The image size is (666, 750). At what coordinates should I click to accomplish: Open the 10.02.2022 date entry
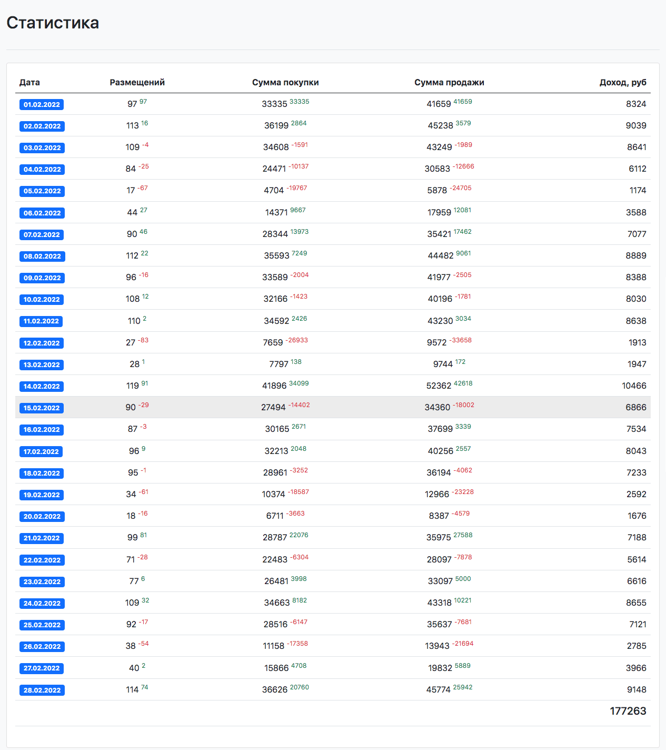click(42, 299)
